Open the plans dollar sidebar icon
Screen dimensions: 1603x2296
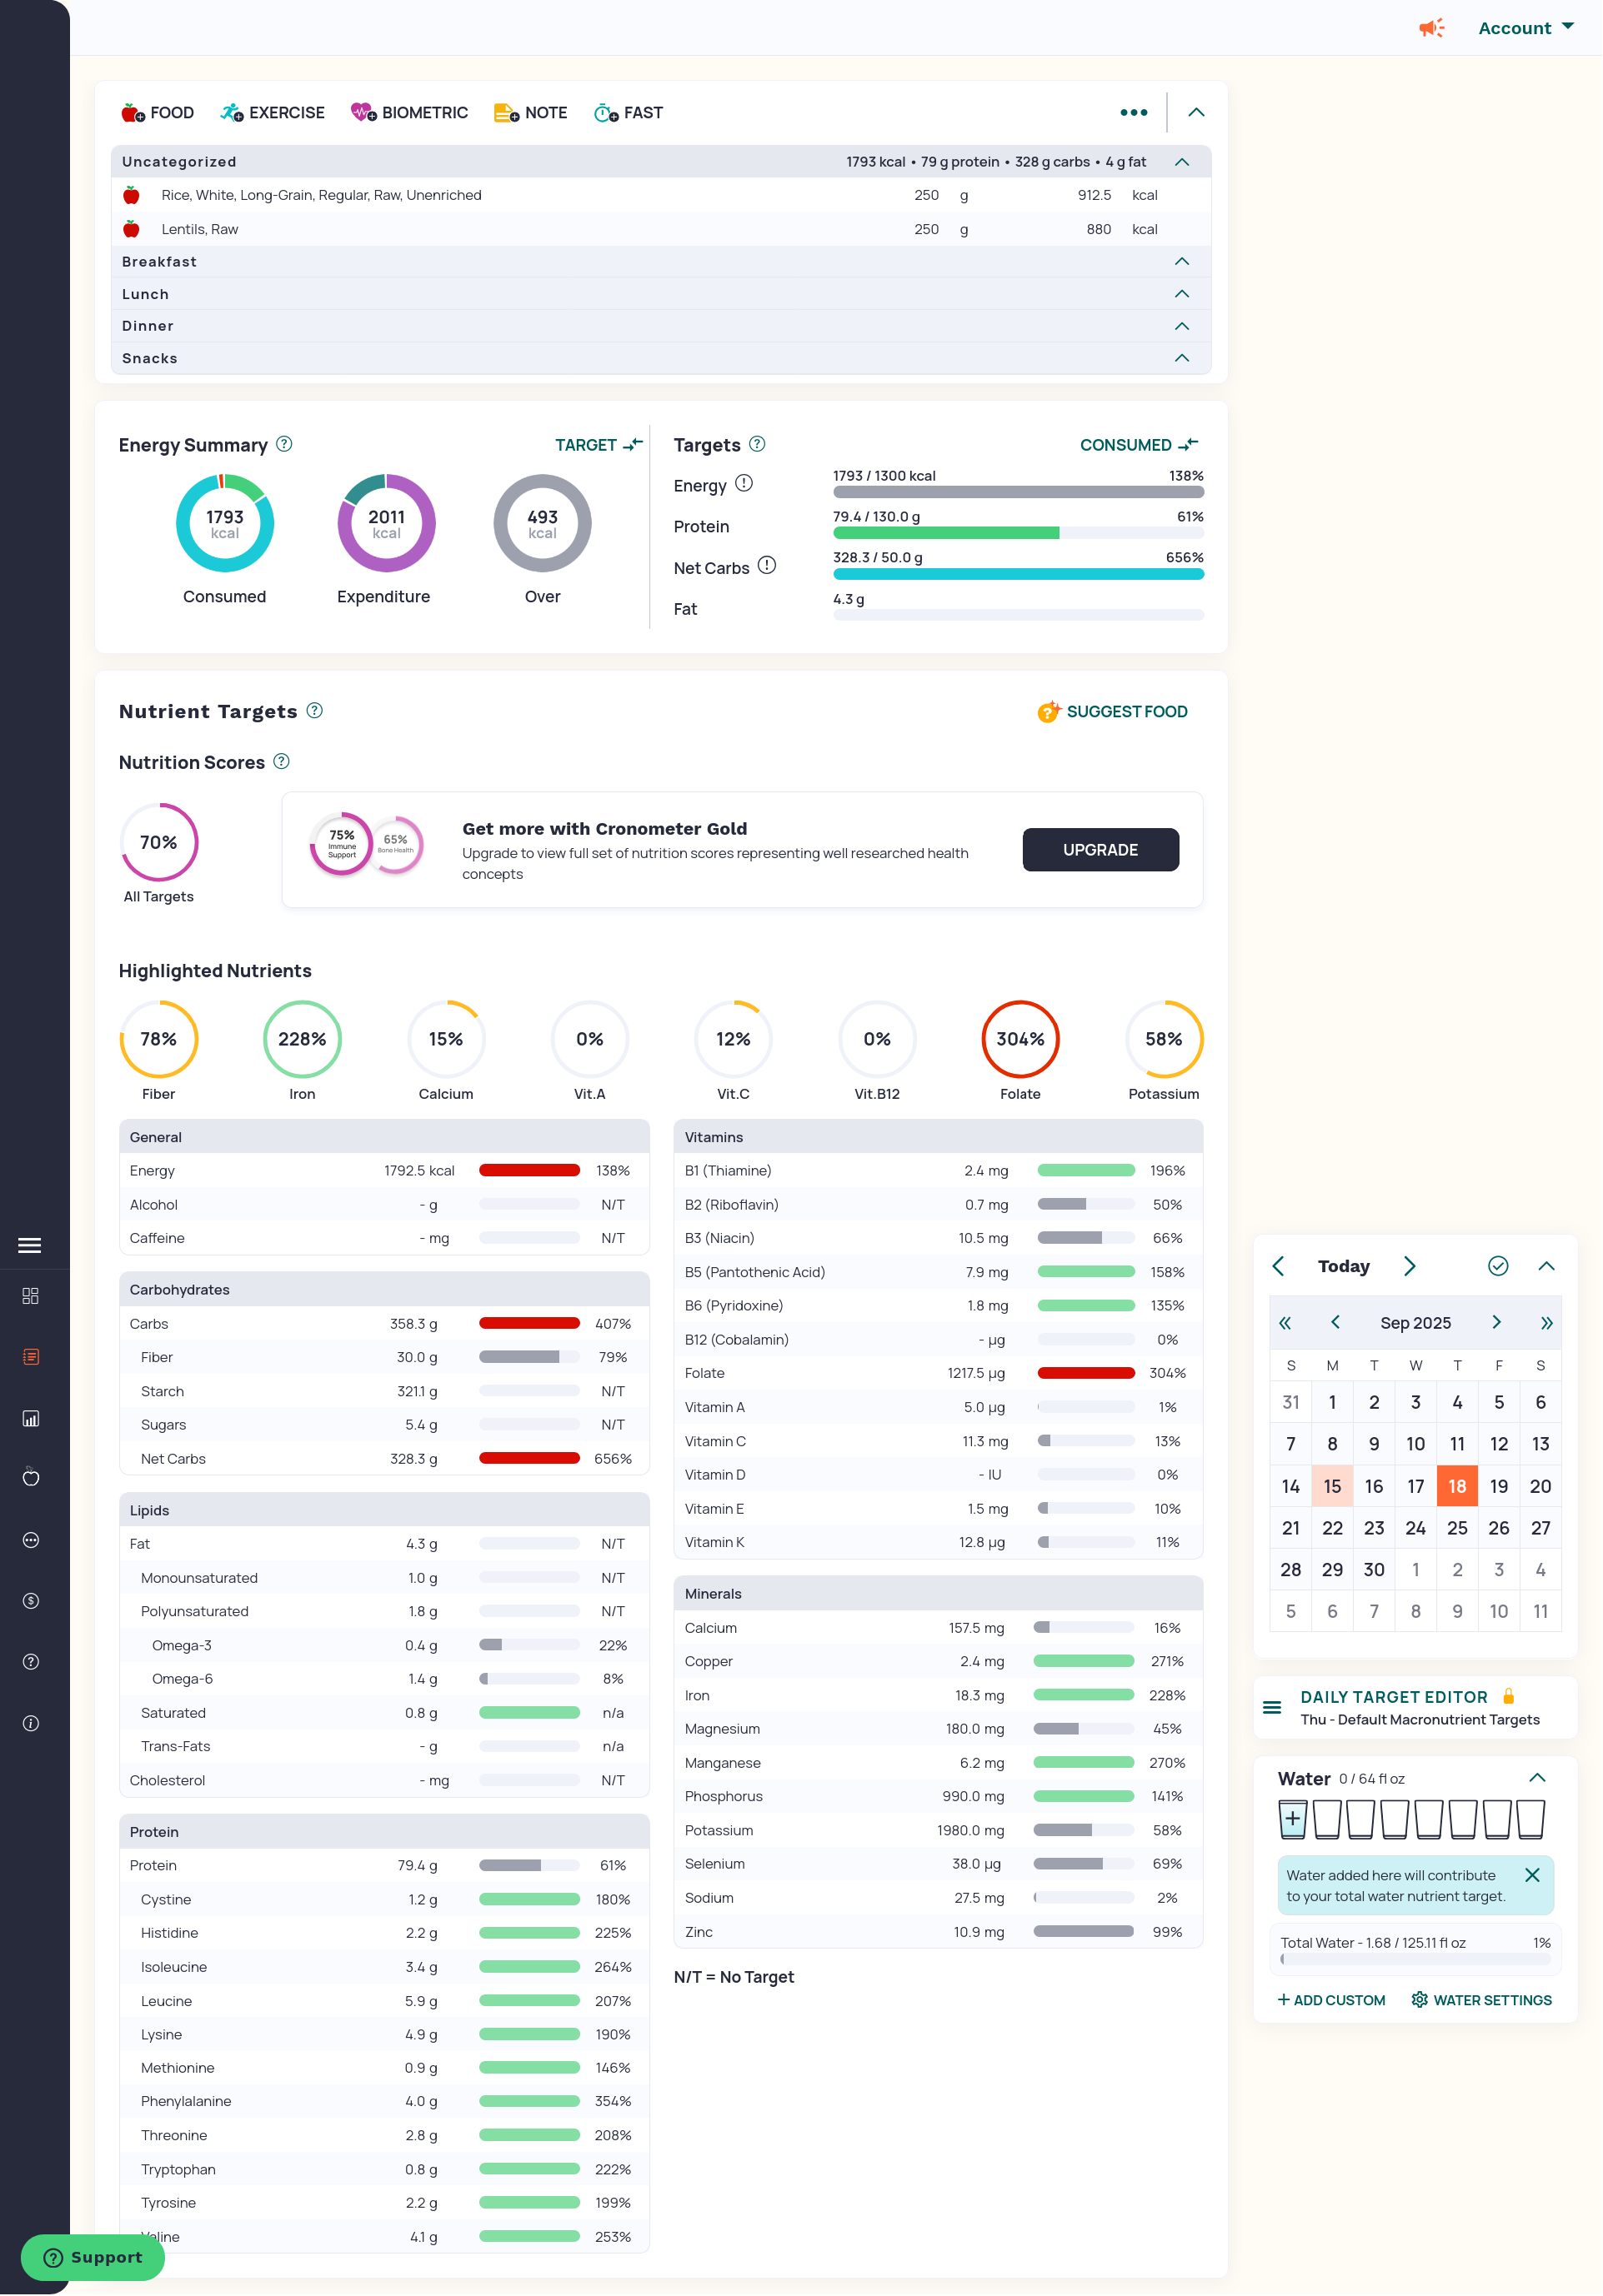[31, 1601]
